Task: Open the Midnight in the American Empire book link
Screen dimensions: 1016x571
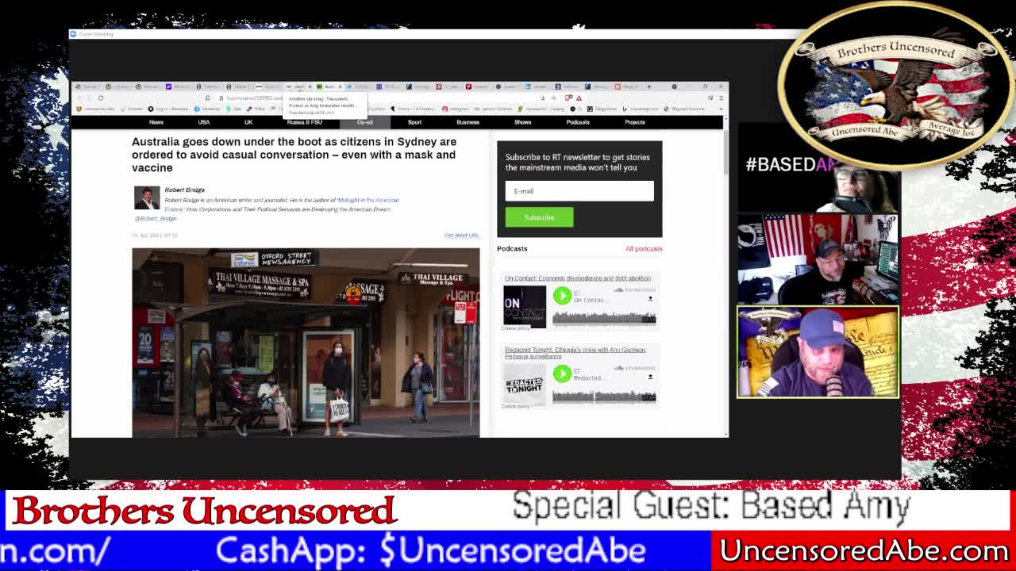Action: click(x=368, y=201)
